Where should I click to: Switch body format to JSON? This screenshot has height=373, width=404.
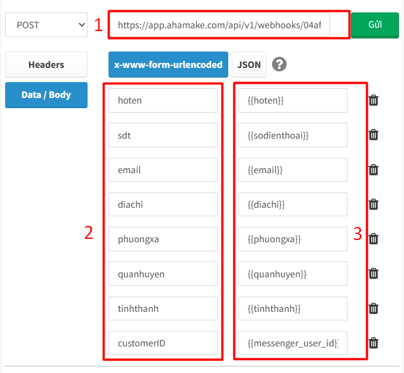coord(249,65)
